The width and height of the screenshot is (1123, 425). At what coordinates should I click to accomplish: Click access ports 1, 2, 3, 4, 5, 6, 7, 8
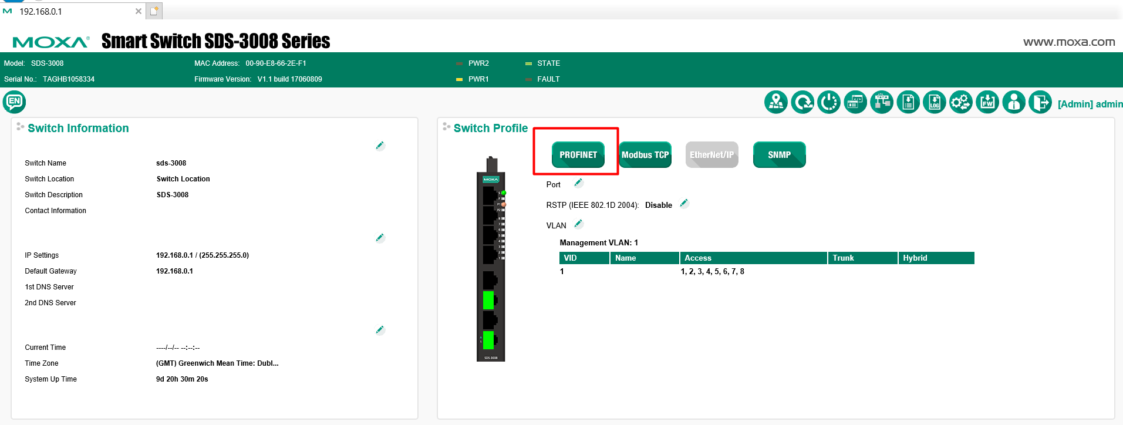713,272
